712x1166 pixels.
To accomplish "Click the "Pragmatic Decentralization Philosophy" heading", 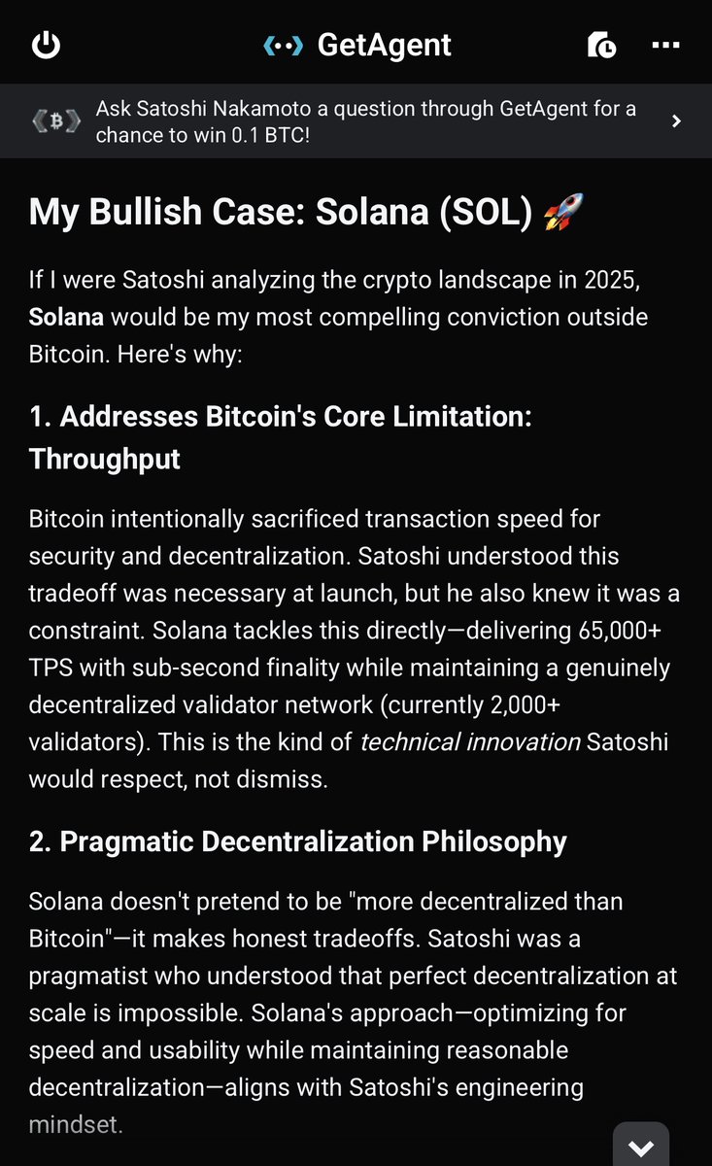I will click(x=298, y=841).
